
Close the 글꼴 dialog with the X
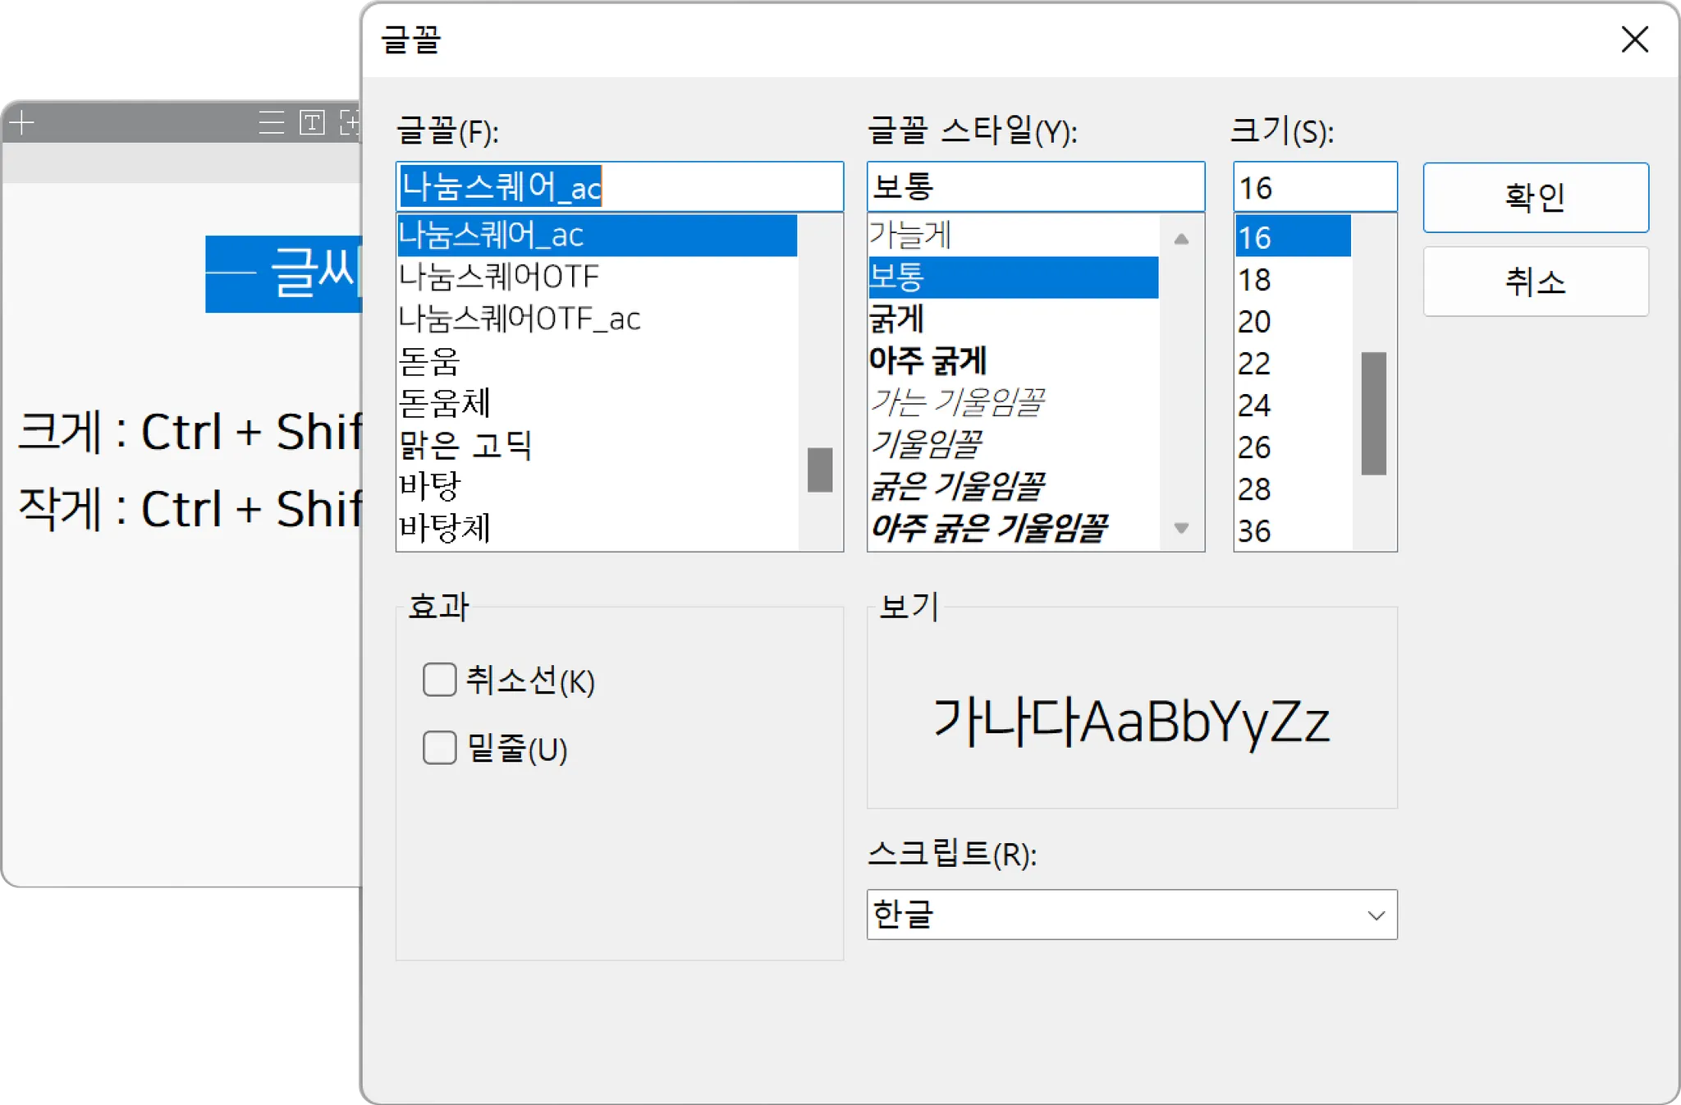click(1634, 39)
